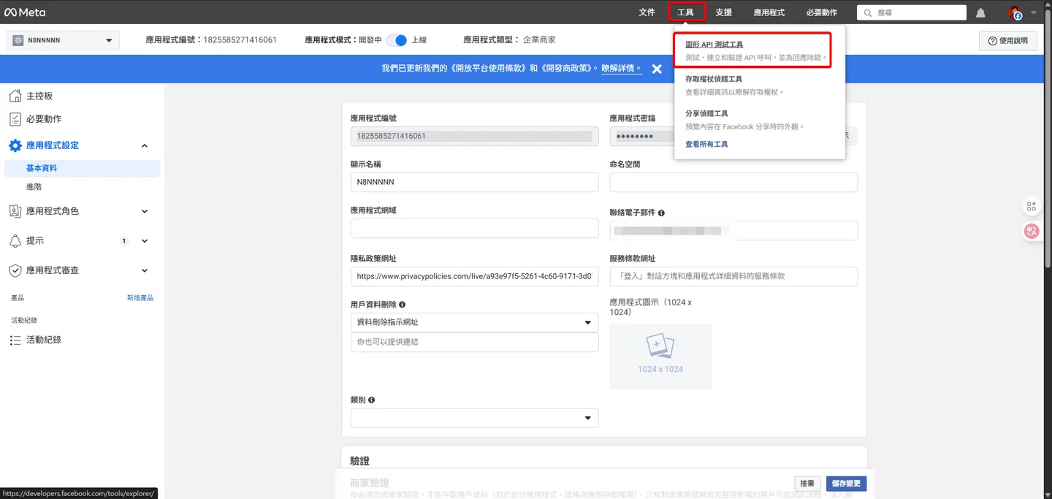Click the 主控板 home icon
1052x499 pixels.
pyautogui.click(x=15, y=96)
